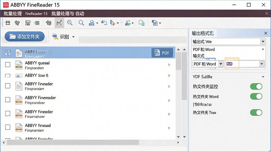Toggle the 热文件夹 Toex switch
Image resolution: width=271 pixels, height=152 pixels.
pos(256,112)
